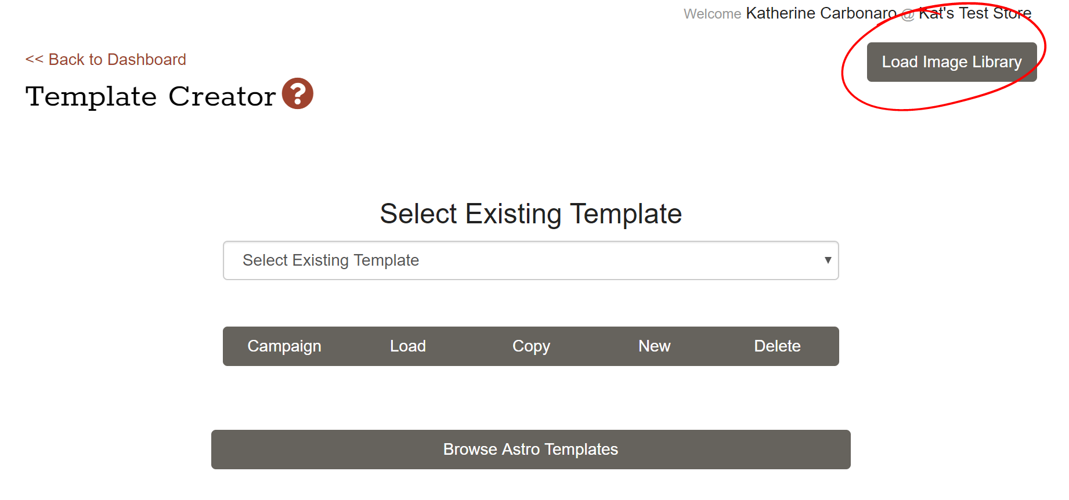Click the Template Creator help question mark icon
This screenshot has width=1069, height=500.
coord(298,94)
